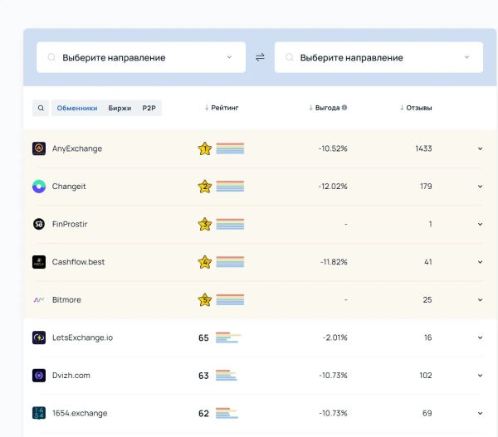Click the Dvizh.com logo icon
The width and height of the screenshot is (498, 437).
[x=39, y=375]
